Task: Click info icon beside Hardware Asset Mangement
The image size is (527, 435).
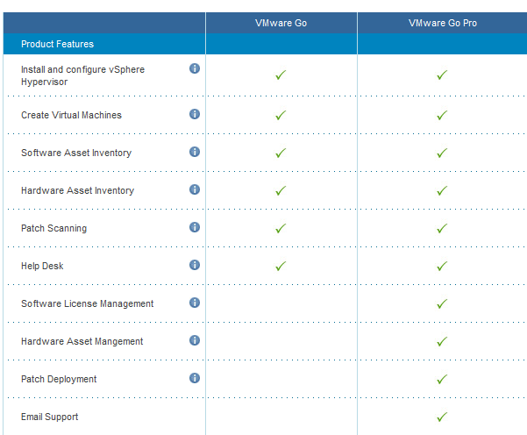Action: pyautogui.click(x=195, y=340)
